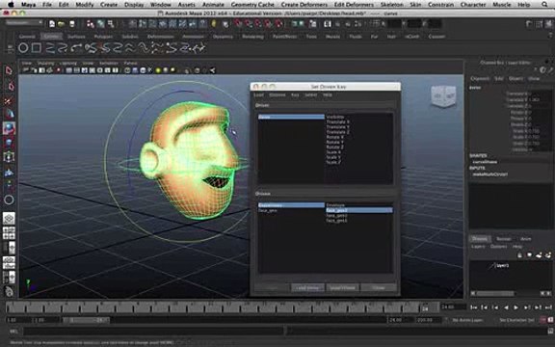
Task: Pick the Lasso Select tool in the toolbox
Action: pos(10,86)
